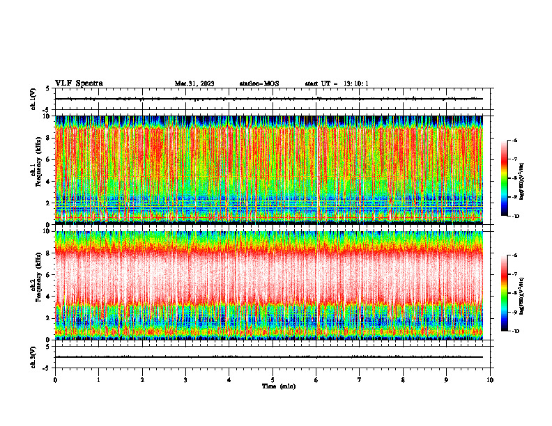Click the "Time (min)" x-axis label
Viewport: 552px width, 426px height.
click(x=279, y=386)
